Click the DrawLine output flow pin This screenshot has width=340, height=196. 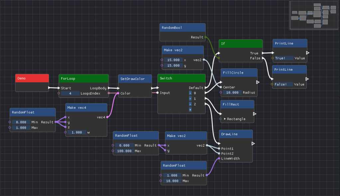pyautogui.click(x=253, y=144)
